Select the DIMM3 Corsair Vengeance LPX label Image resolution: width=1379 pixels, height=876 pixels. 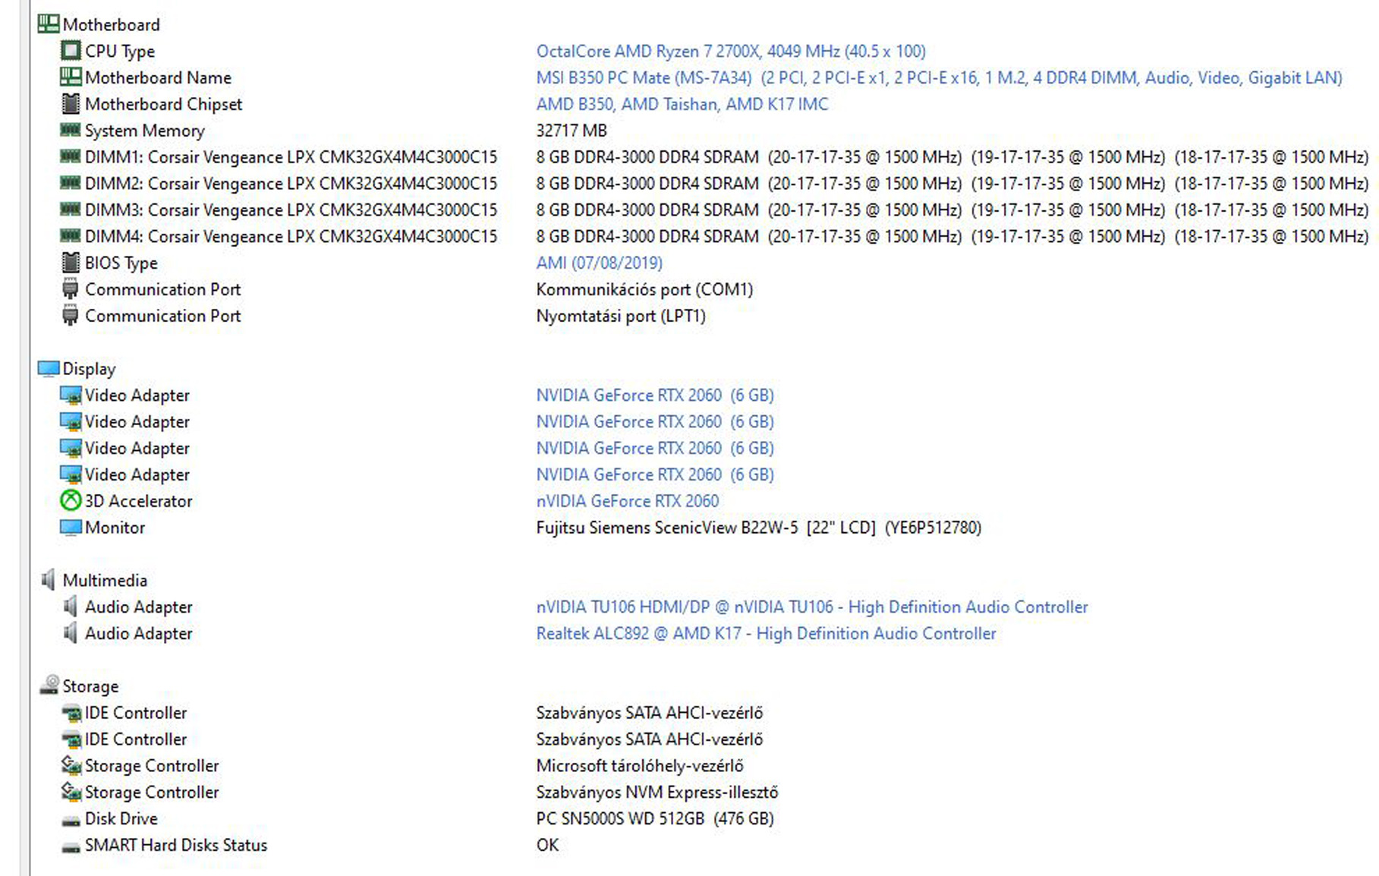click(291, 210)
